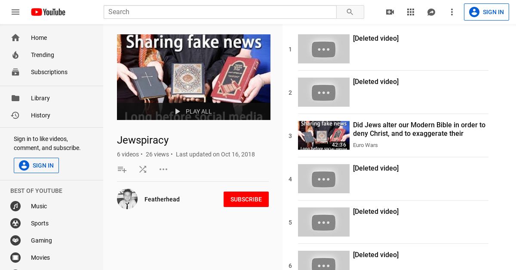Click the deleted video 5 thumbnail
The height and width of the screenshot is (270, 516).
click(x=324, y=222)
